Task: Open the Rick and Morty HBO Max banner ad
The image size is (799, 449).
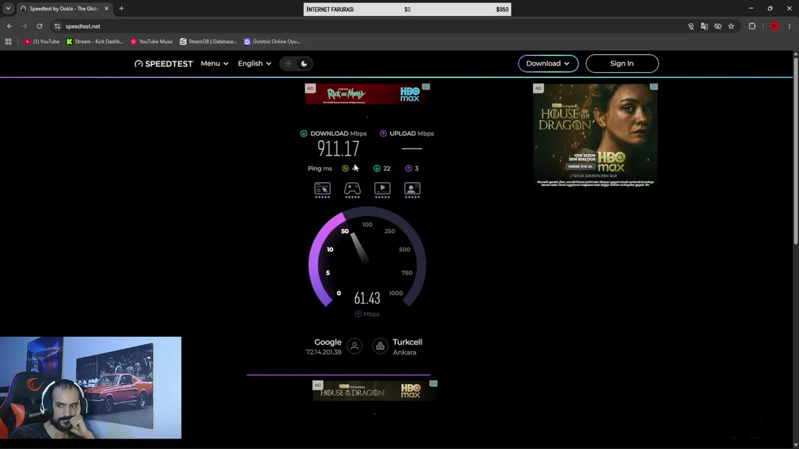Action: [x=367, y=94]
